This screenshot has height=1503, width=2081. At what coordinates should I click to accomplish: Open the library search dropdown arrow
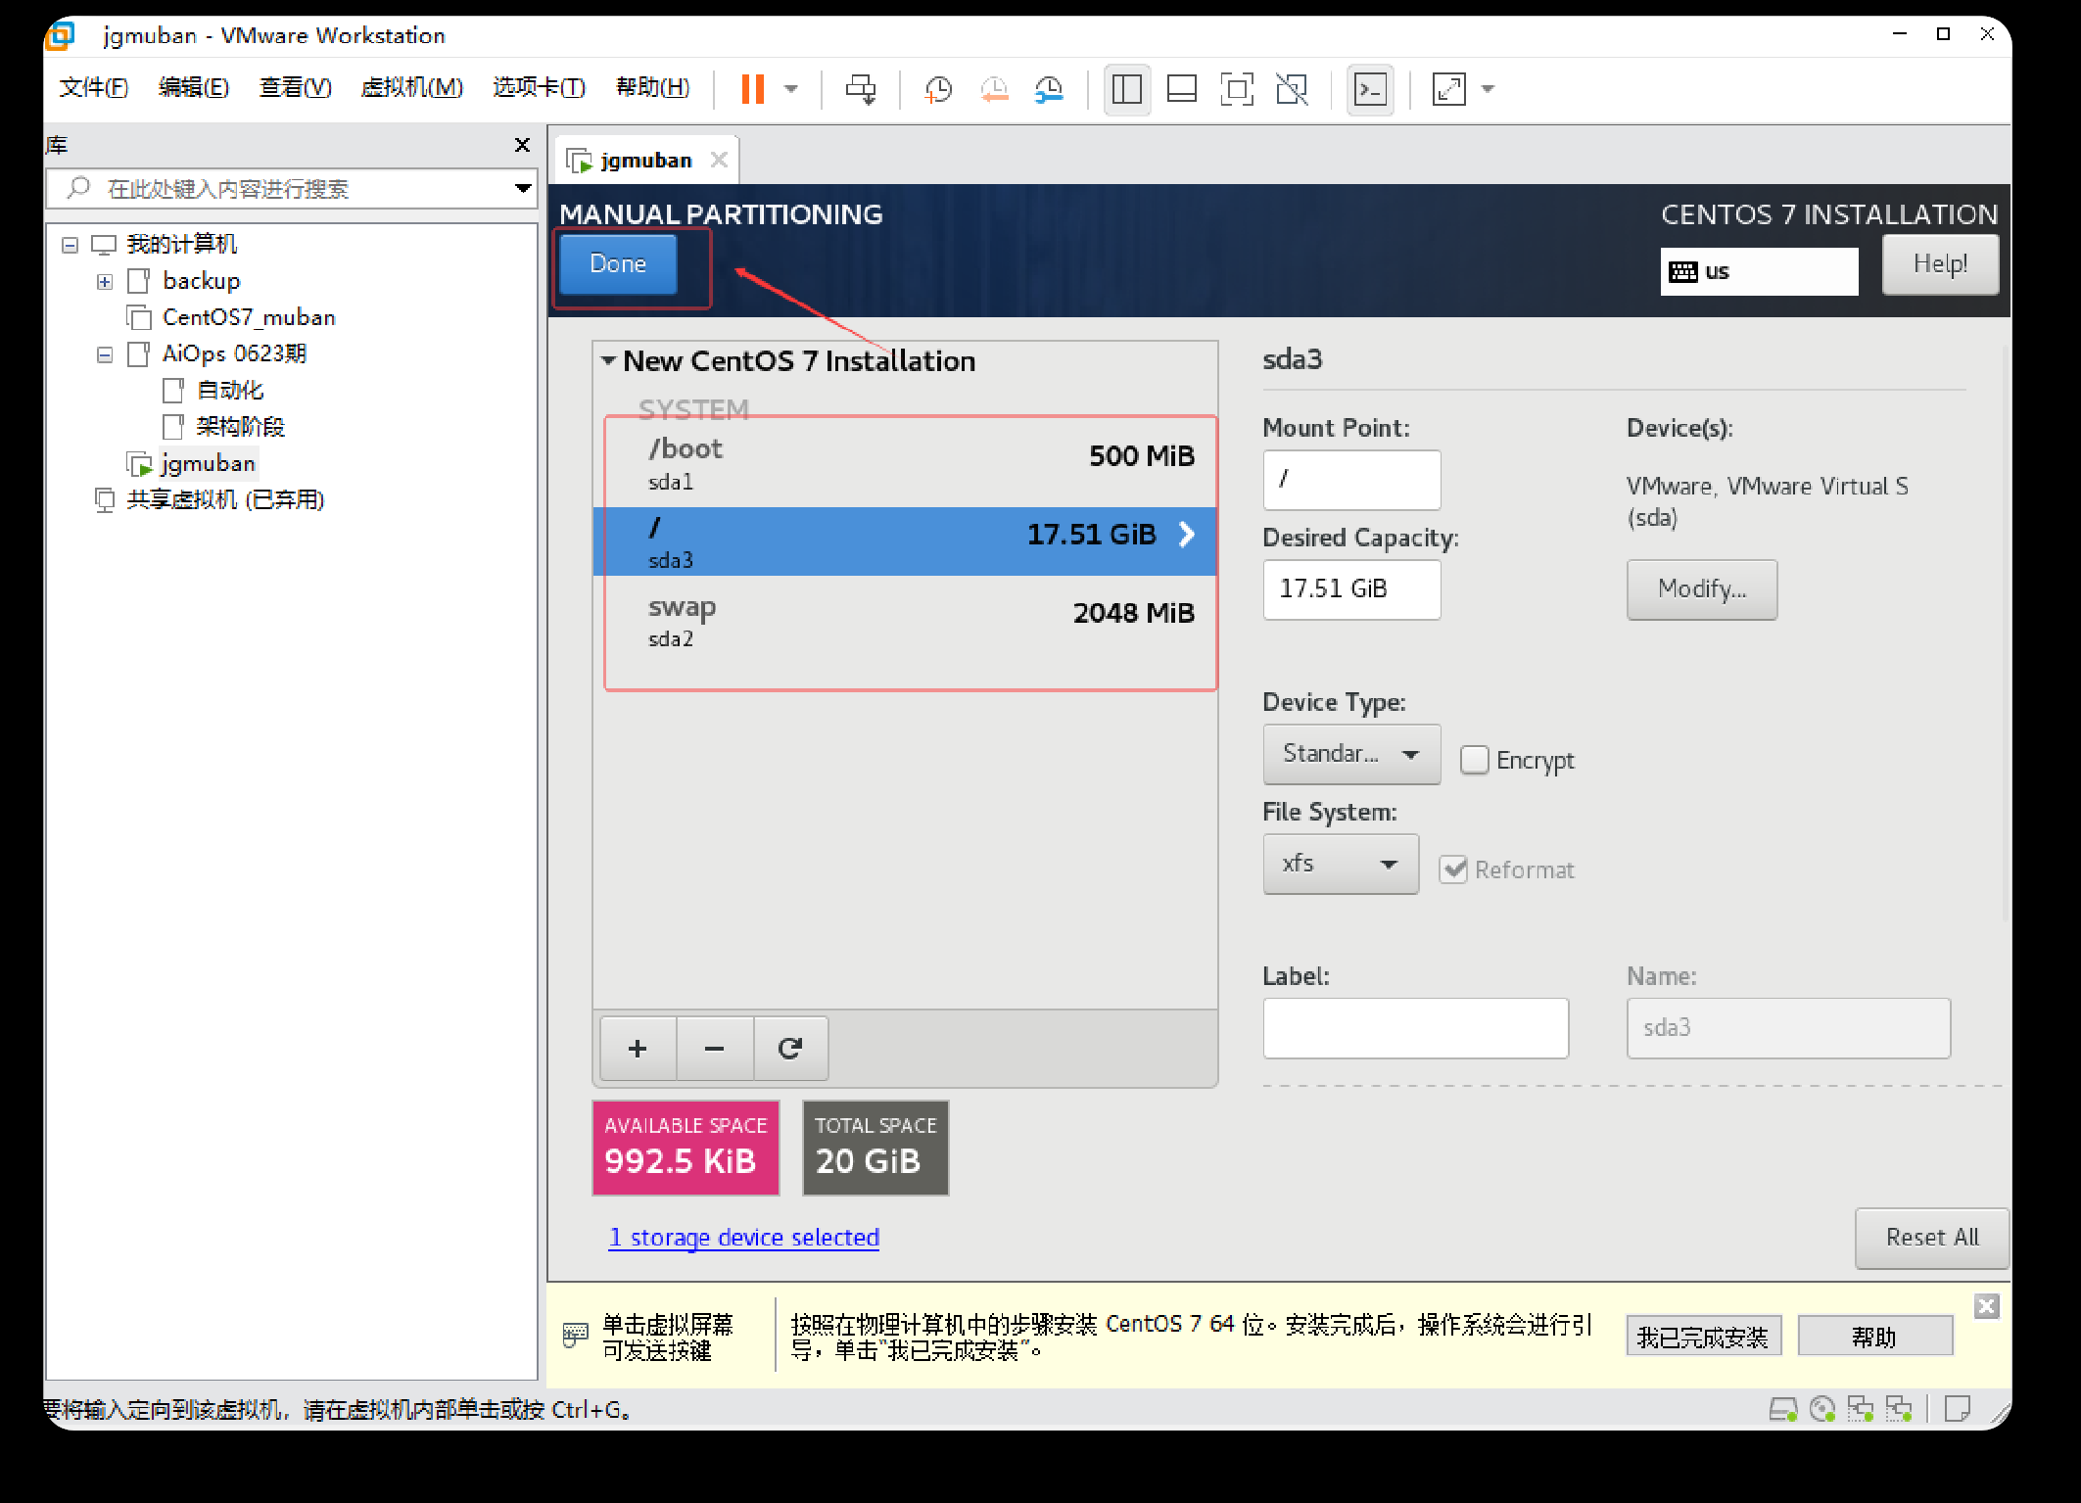(x=523, y=188)
